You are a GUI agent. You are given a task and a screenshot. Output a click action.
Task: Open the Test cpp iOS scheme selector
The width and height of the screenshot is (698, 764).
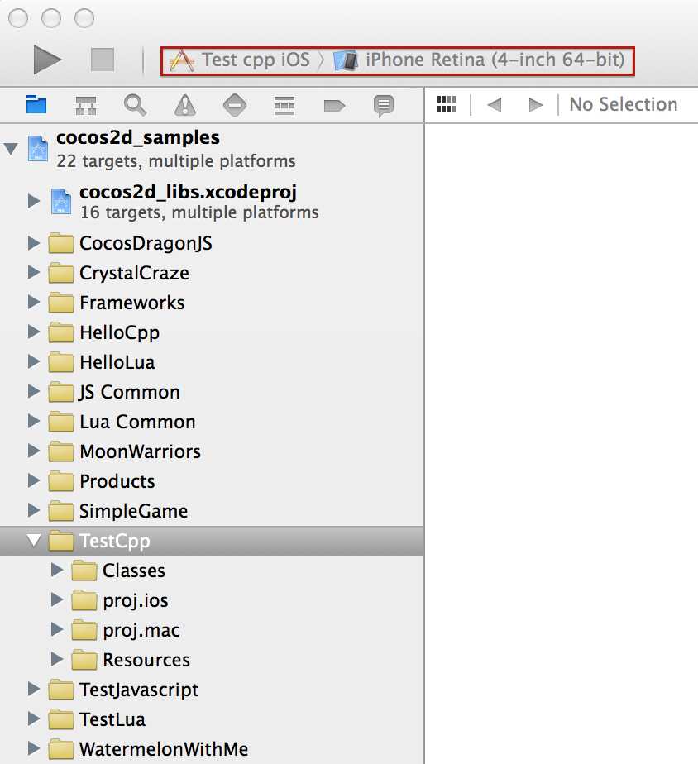pos(239,60)
